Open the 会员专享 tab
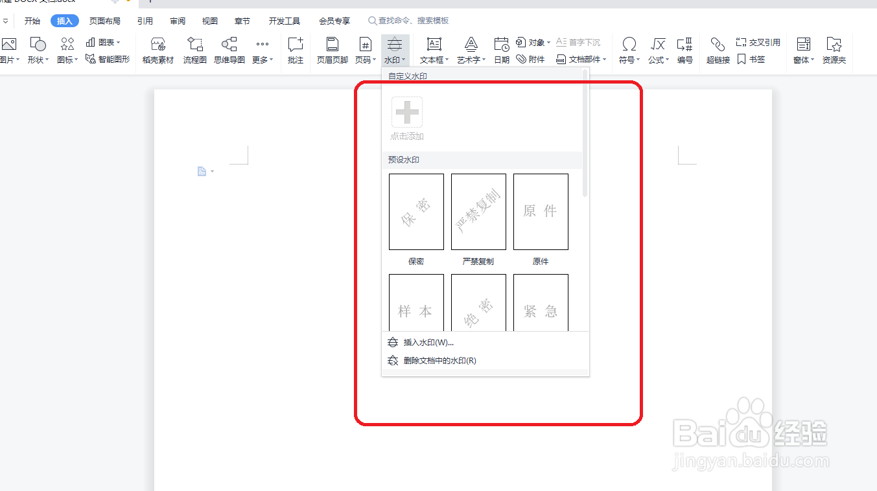877x491 pixels. 334,21
